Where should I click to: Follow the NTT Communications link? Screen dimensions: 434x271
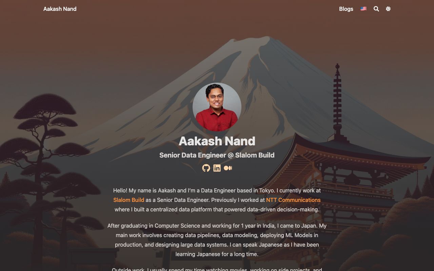click(293, 200)
